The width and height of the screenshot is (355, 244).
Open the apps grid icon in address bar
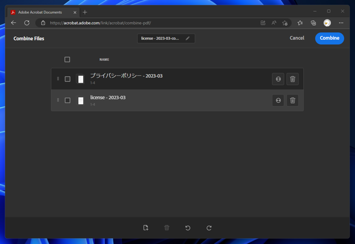(x=263, y=23)
